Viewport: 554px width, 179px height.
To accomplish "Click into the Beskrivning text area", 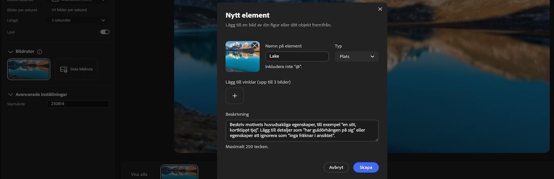I will coord(302,131).
